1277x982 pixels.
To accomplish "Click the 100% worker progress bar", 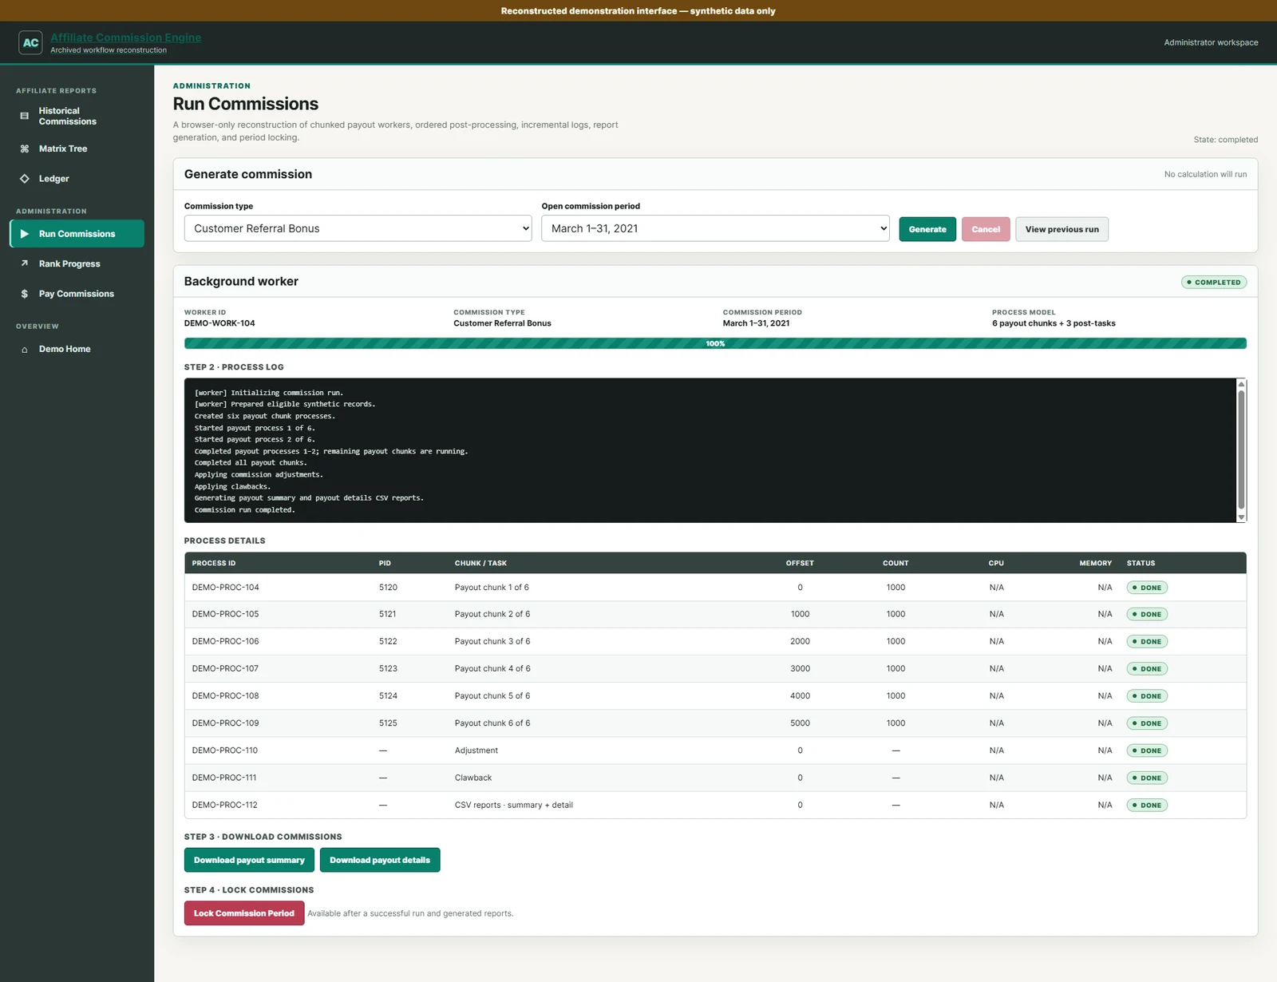I will (715, 343).
